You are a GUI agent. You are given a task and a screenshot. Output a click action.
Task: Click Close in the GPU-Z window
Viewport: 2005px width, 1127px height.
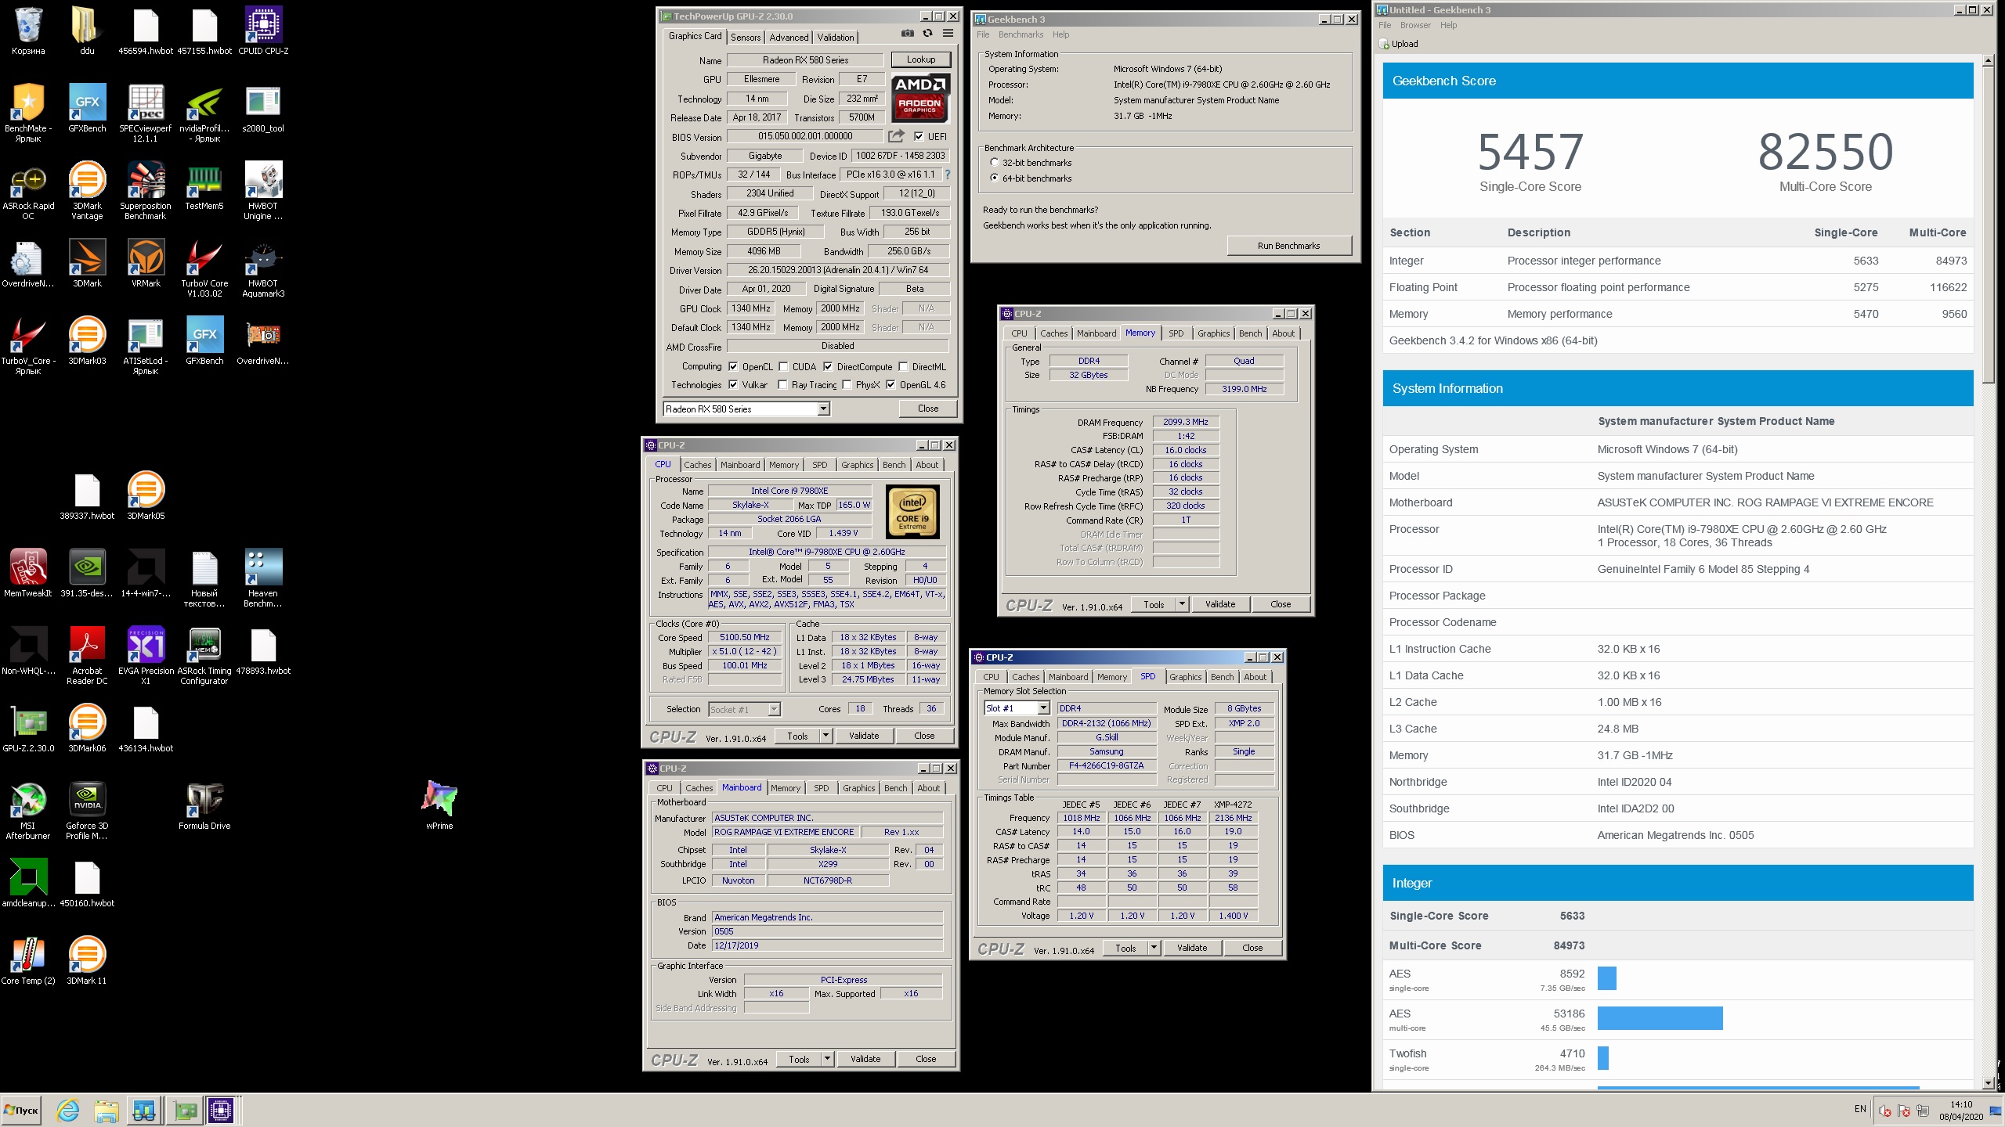click(928, 409)
